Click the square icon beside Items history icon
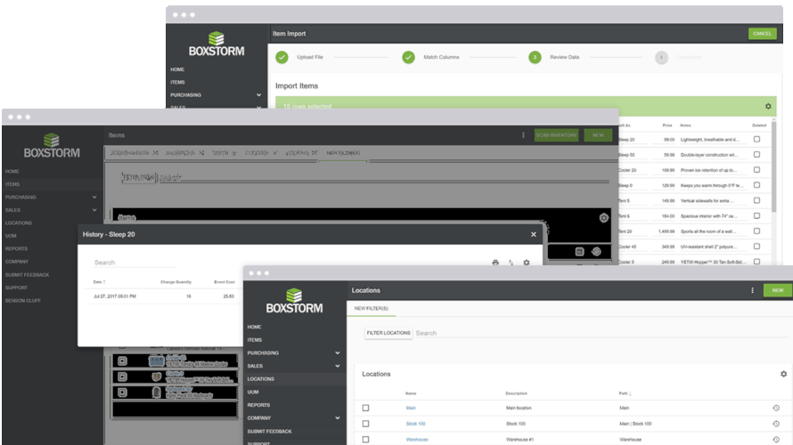The width and height of the screenshot is (793, 445). [x=579, y=252]
